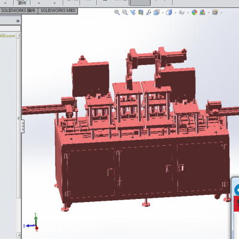239x239 pixels.
Task: Select the Zoom to Area magnifier tool
Action: tap(125, 13)
